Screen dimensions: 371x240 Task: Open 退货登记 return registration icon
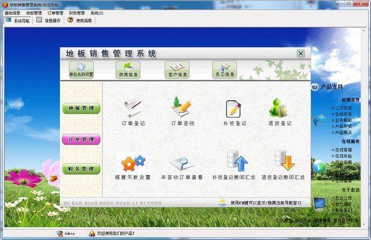(x=278, y=108)
